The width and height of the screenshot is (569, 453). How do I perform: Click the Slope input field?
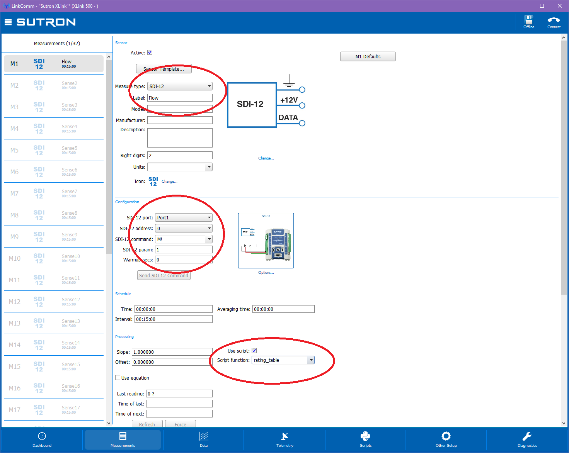point(172,352)
